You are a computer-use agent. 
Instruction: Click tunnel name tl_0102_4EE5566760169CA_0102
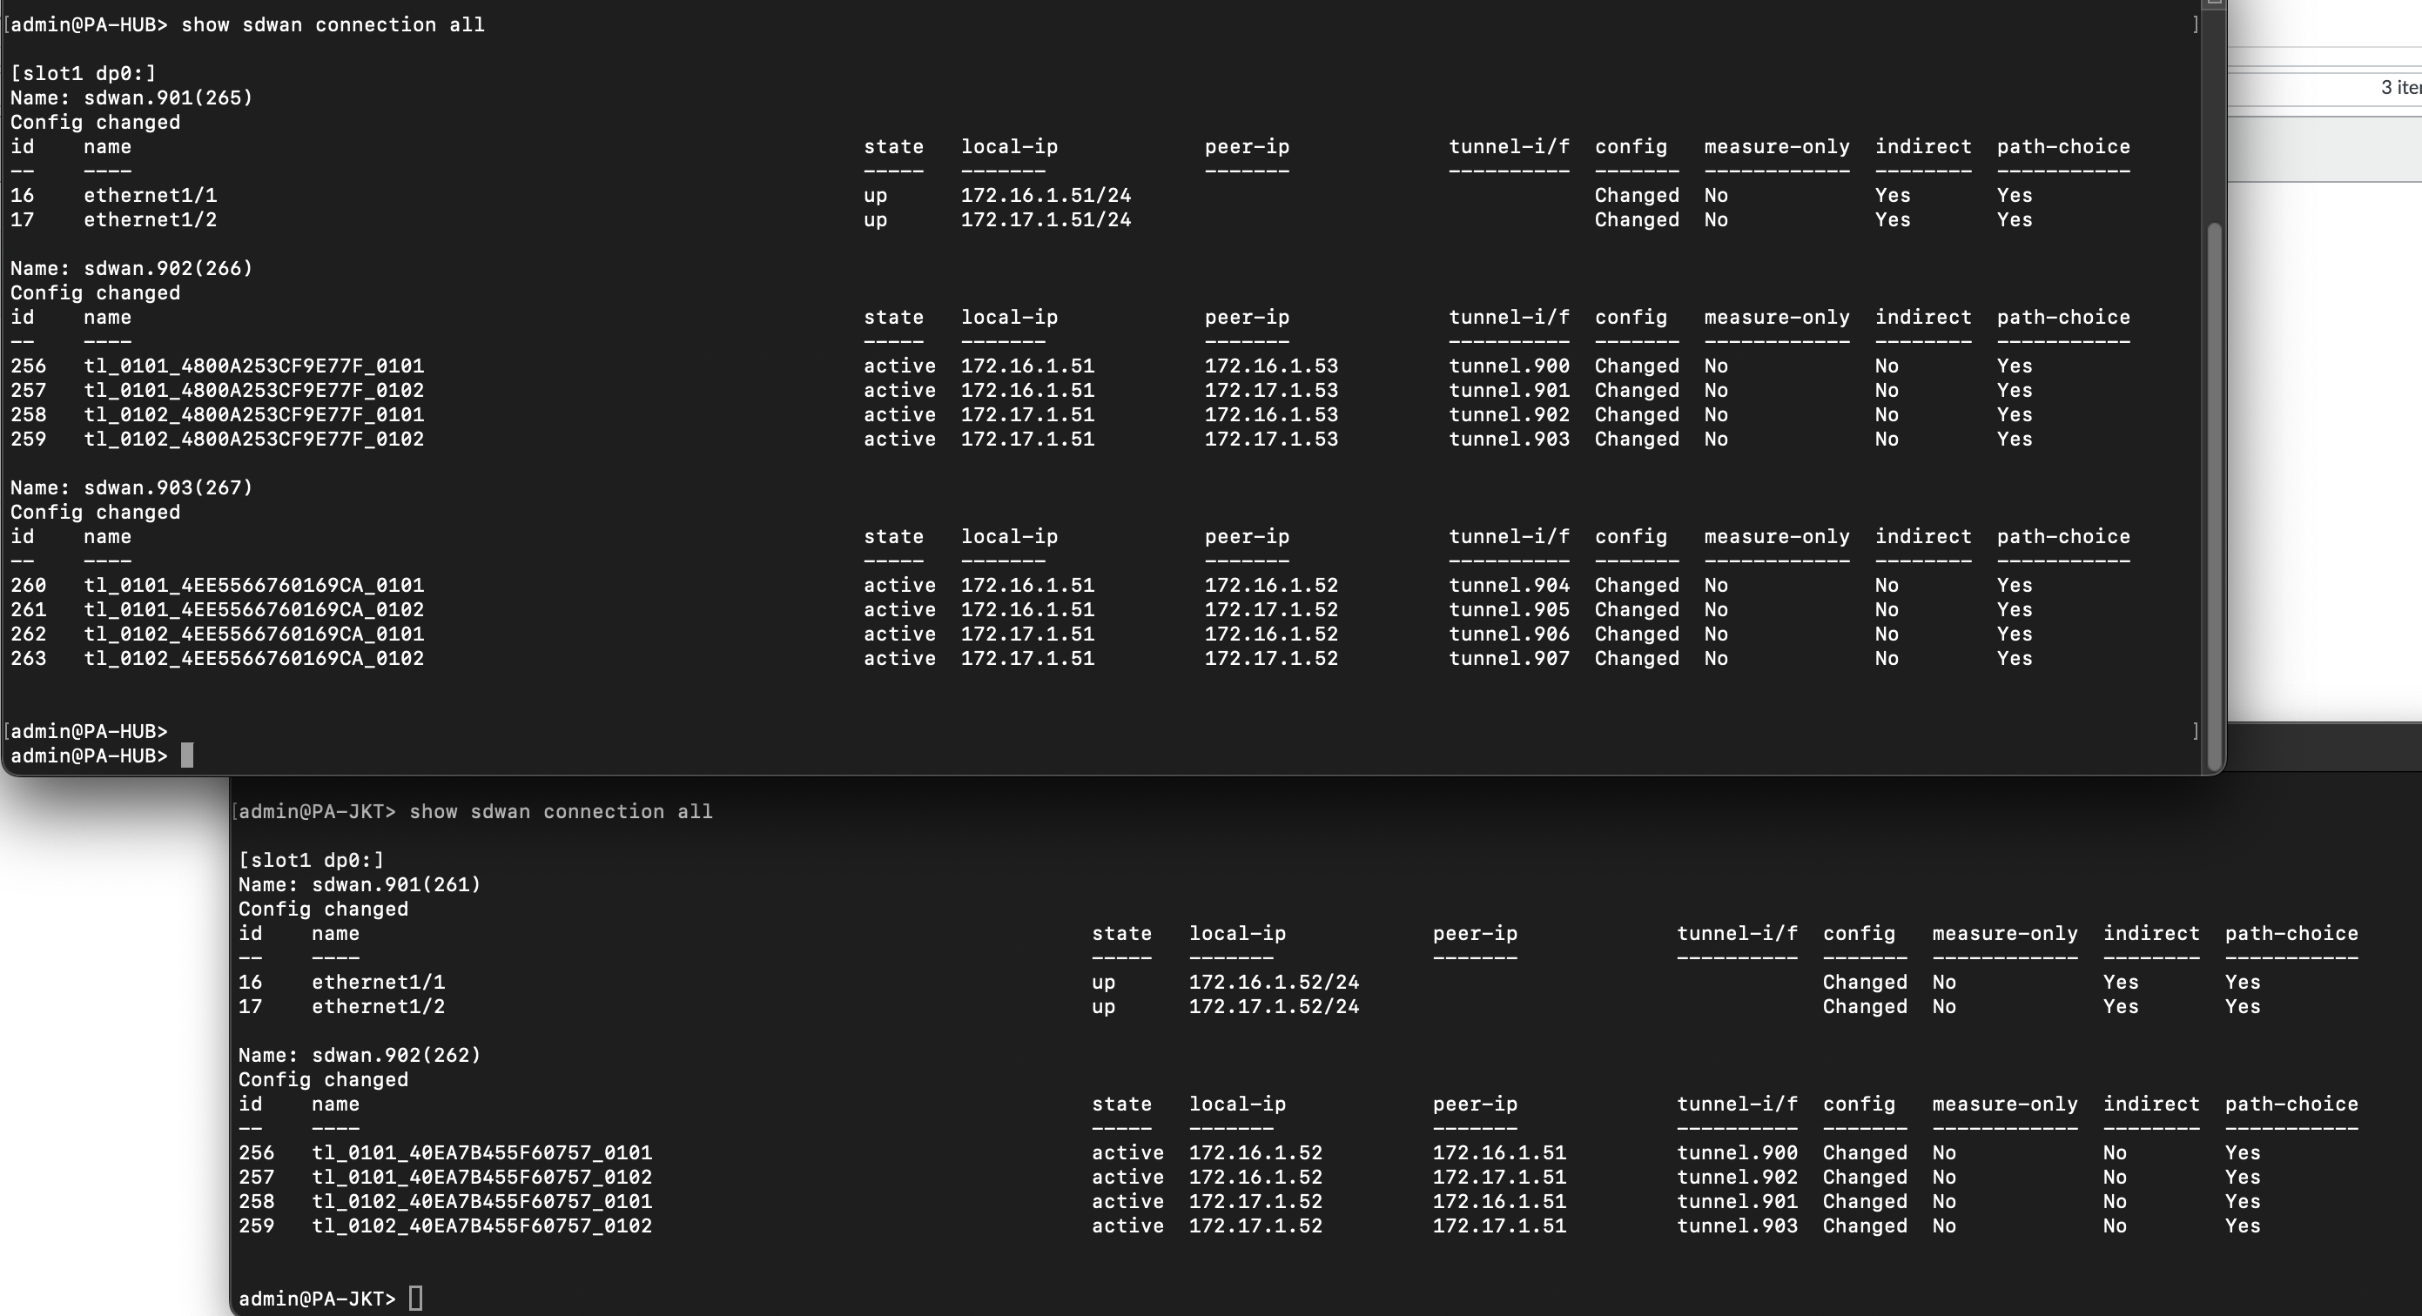254,658
